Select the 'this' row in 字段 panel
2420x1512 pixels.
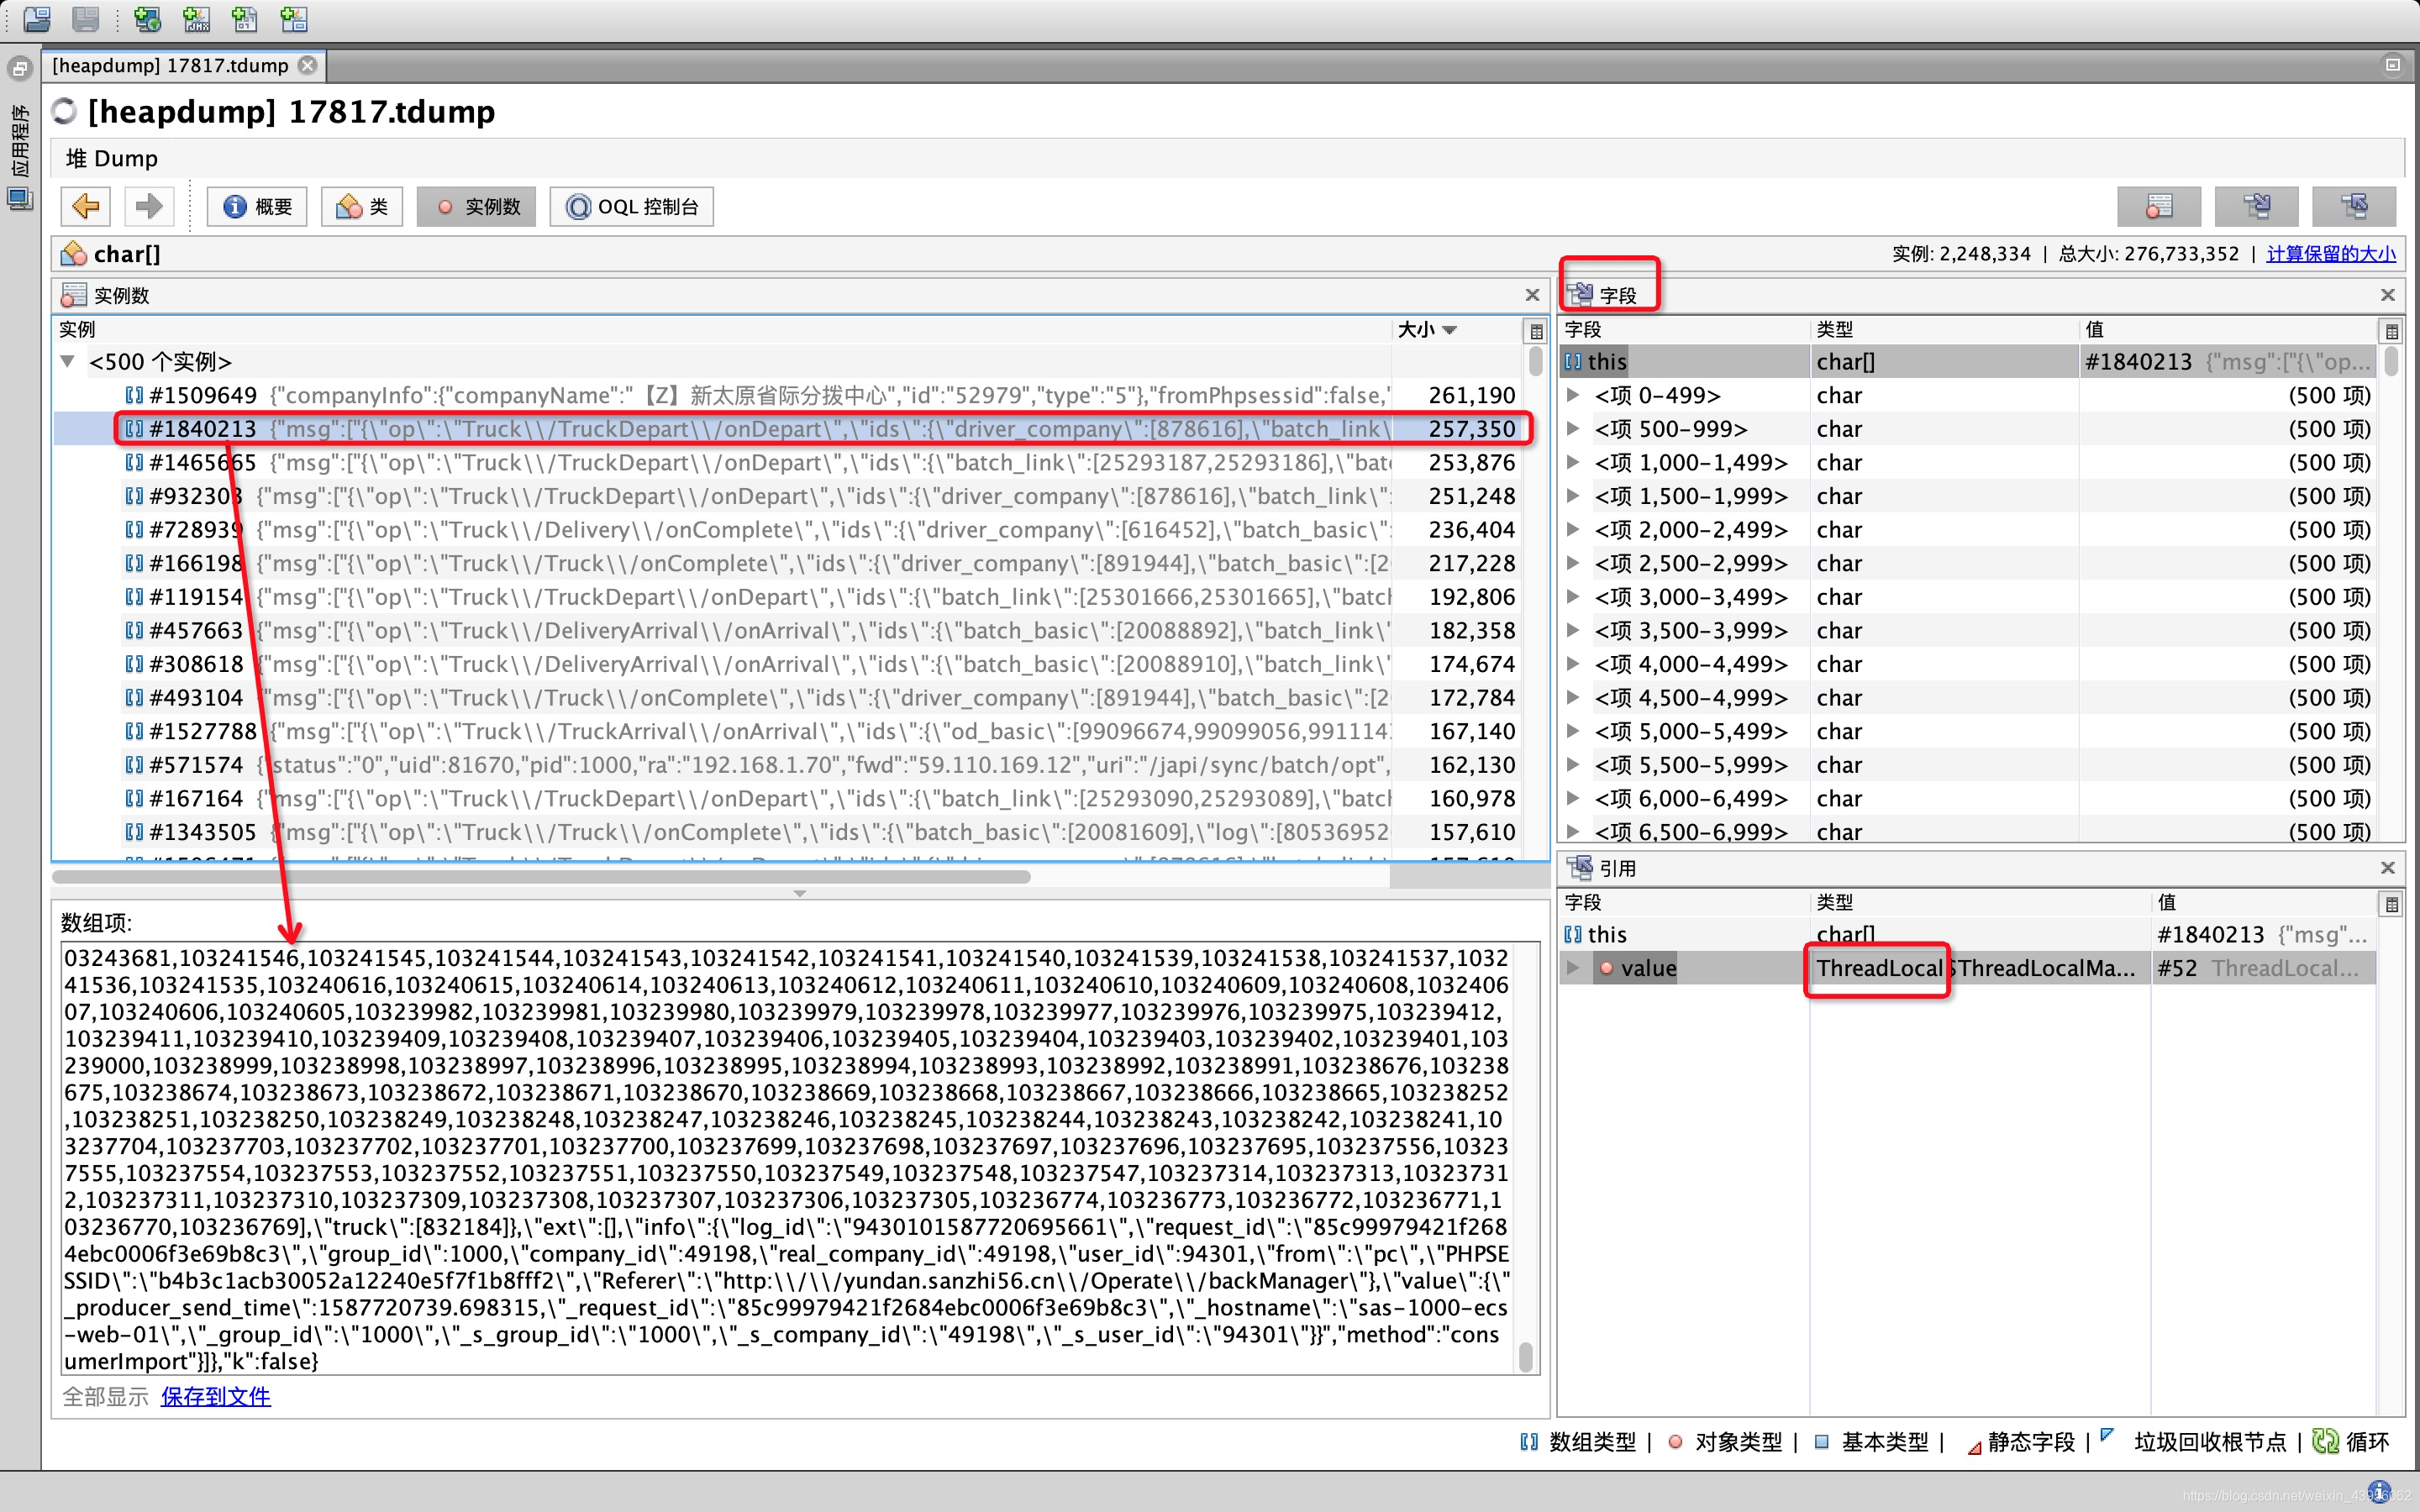[x=1968, y=361]
